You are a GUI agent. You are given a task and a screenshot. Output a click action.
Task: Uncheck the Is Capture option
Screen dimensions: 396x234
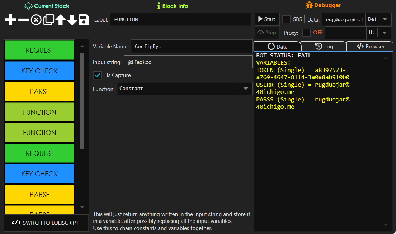[98, 76]
